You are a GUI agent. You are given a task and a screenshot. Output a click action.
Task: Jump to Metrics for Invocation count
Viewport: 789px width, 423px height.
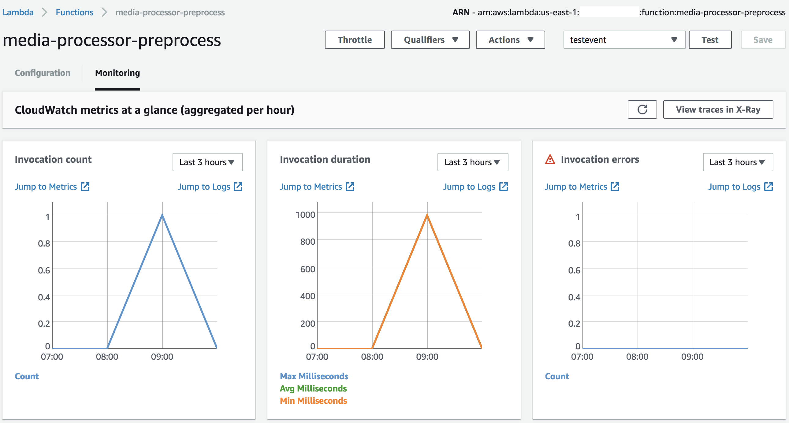(46, 187)
